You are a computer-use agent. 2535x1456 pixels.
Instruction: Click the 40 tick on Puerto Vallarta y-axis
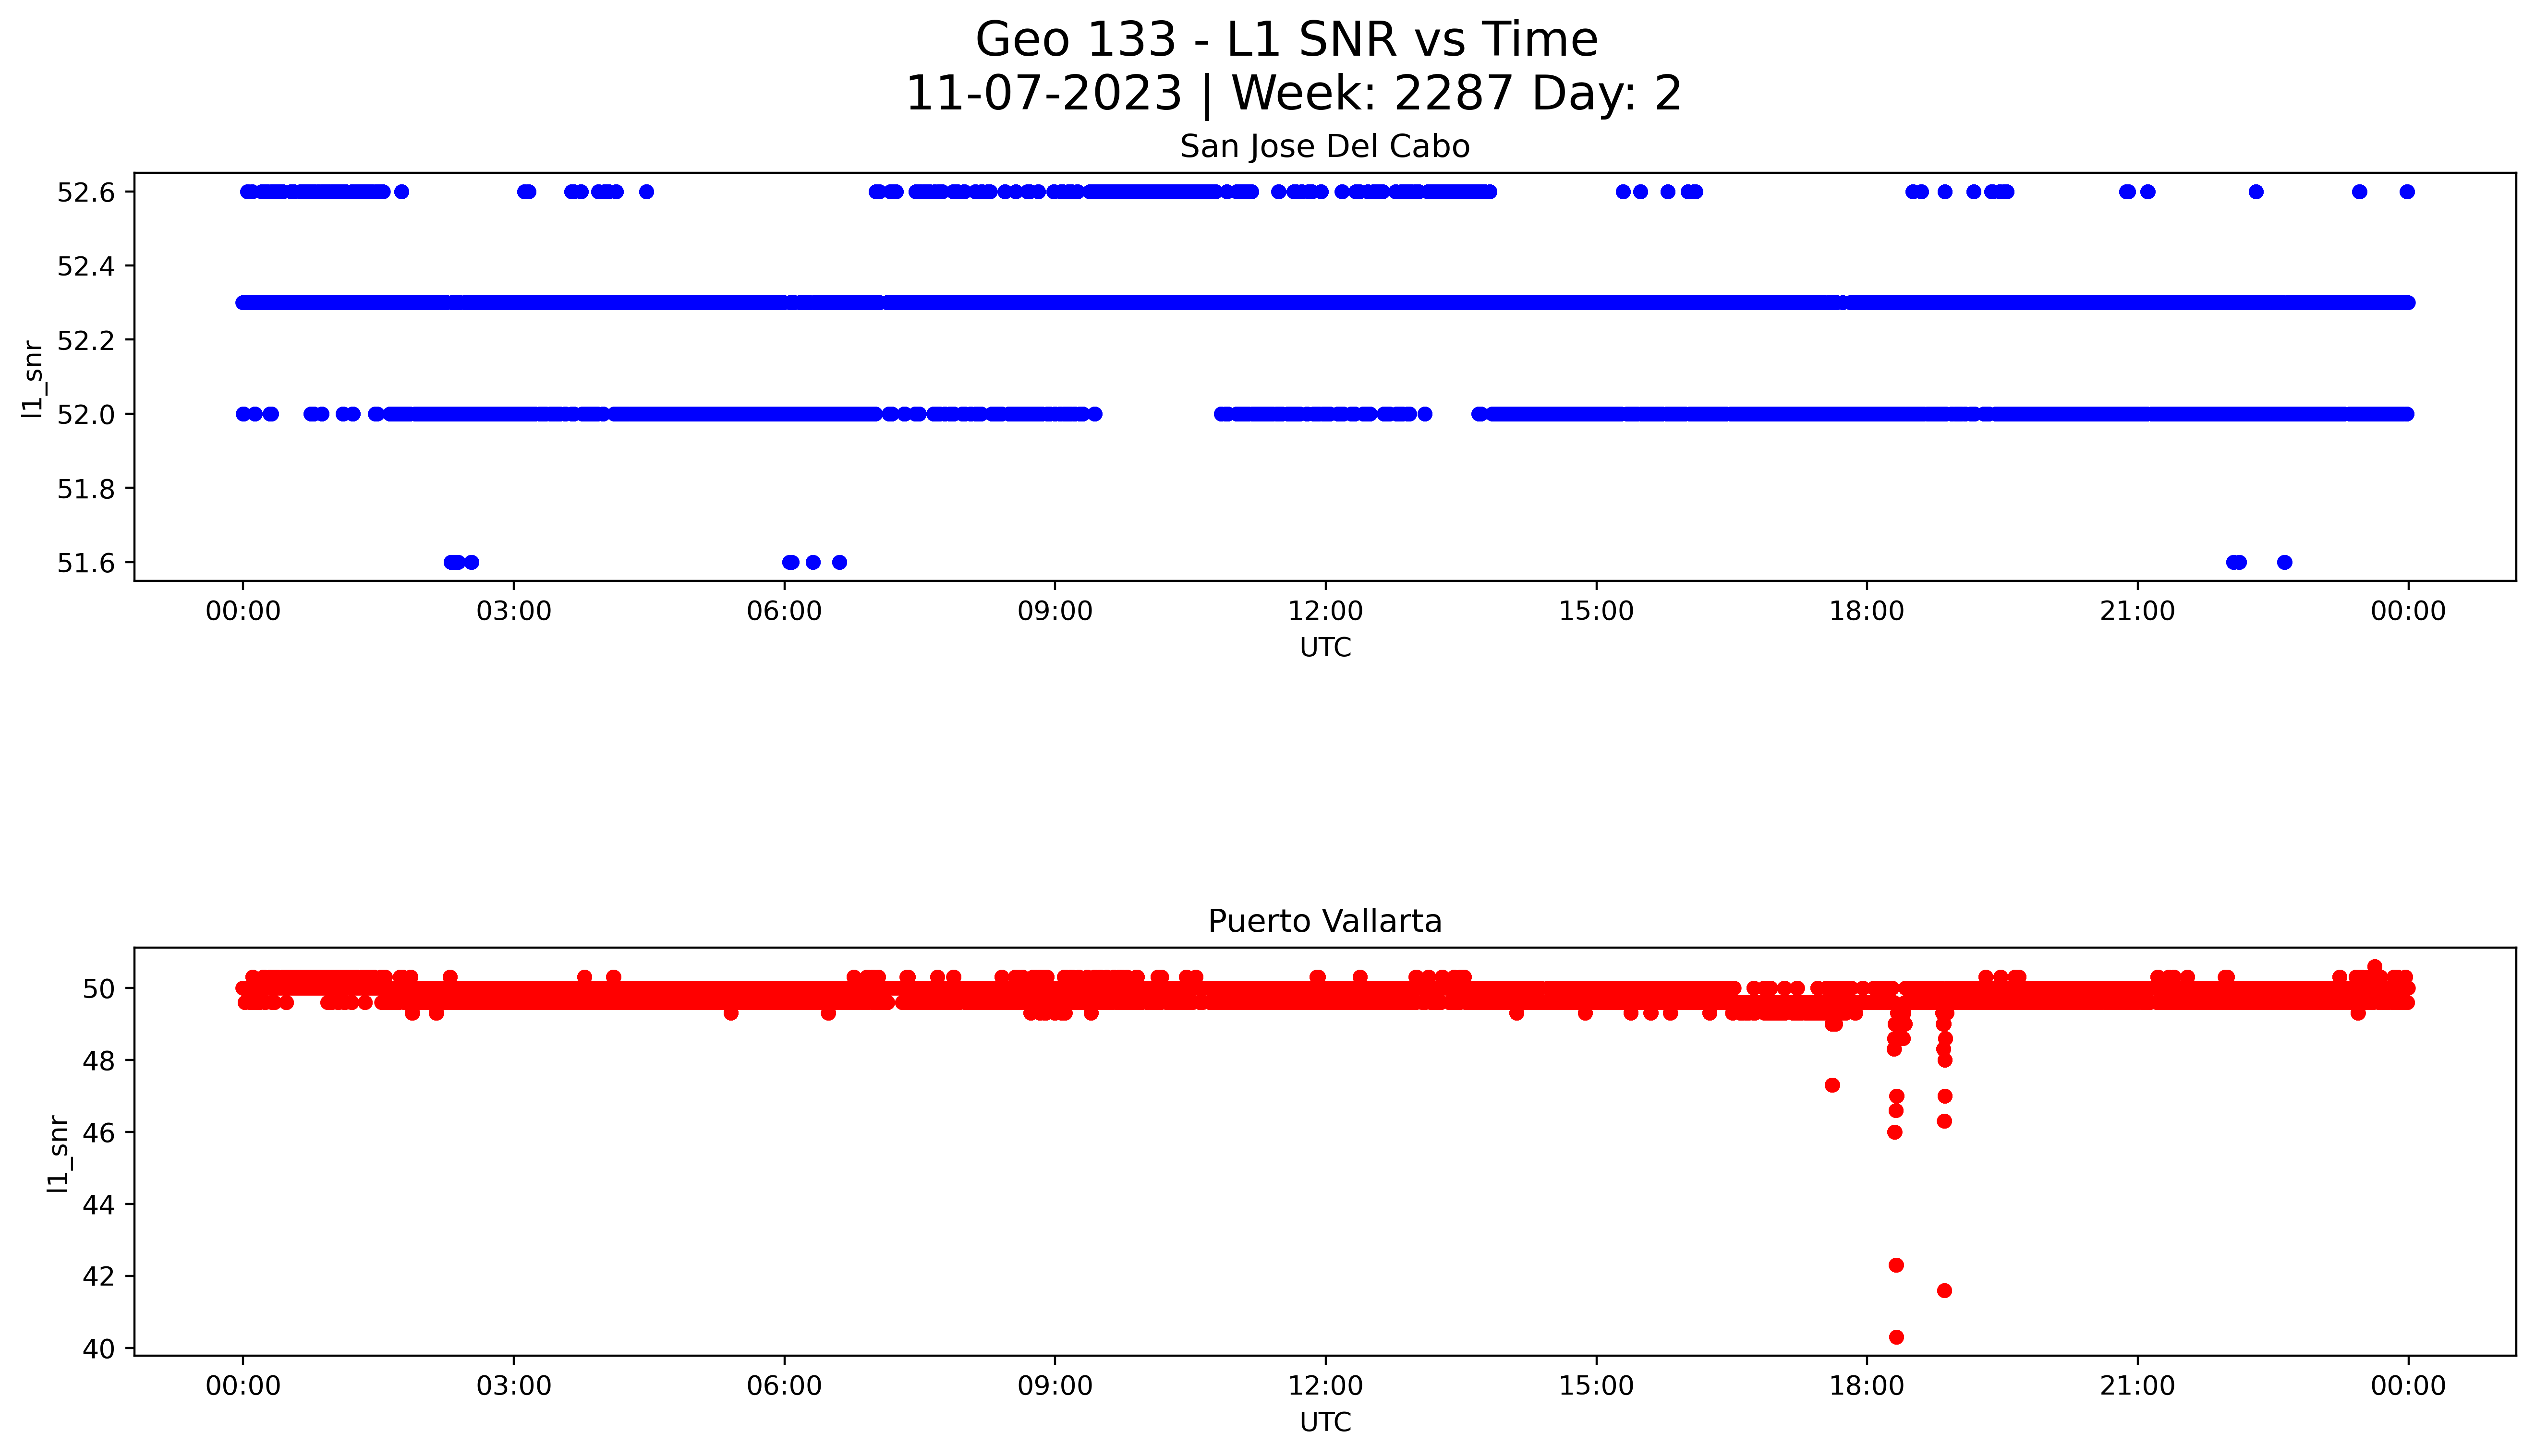[99, 1348]
